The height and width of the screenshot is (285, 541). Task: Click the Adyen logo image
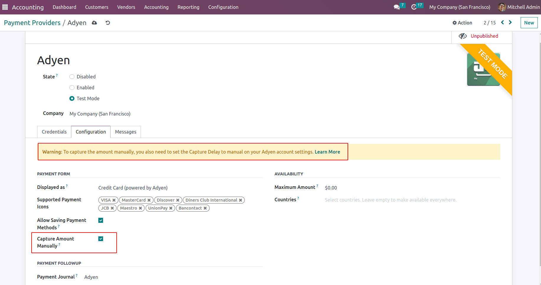483,70
